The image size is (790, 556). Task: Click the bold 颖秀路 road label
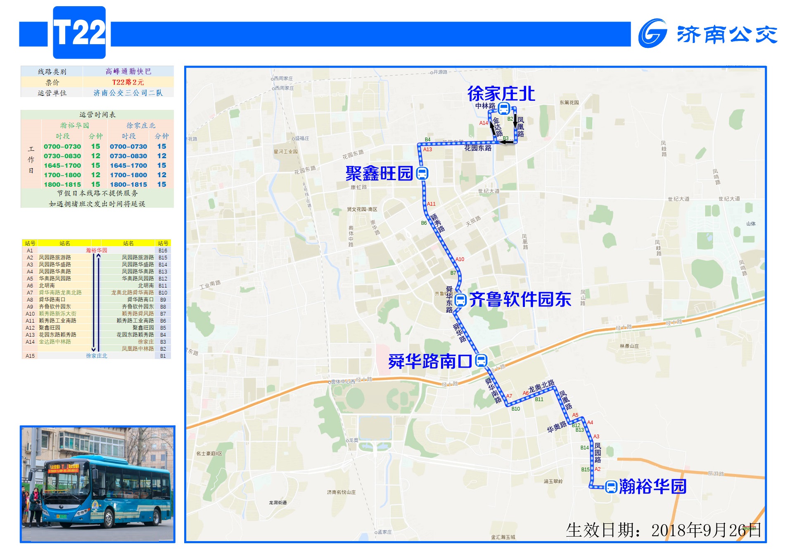click(x=438, y=223)
